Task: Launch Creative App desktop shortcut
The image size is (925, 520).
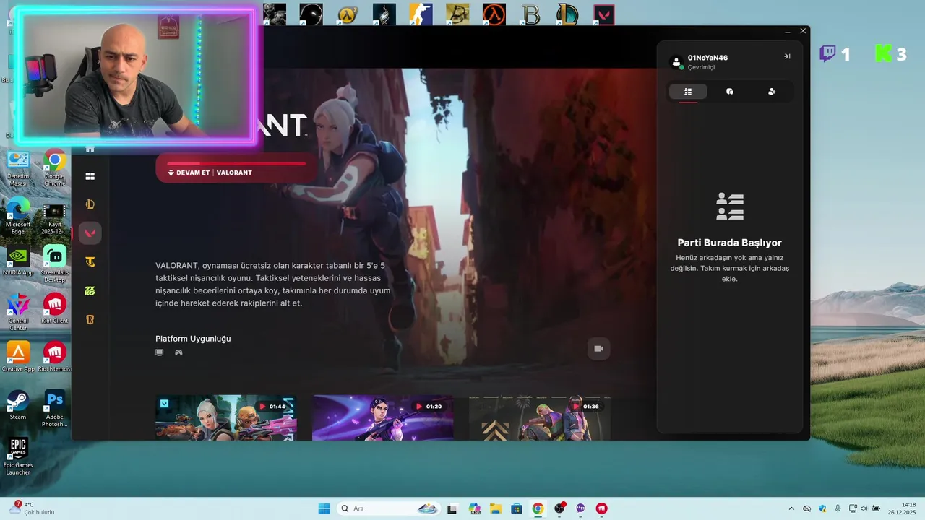Action: click(x=18, y=357)
